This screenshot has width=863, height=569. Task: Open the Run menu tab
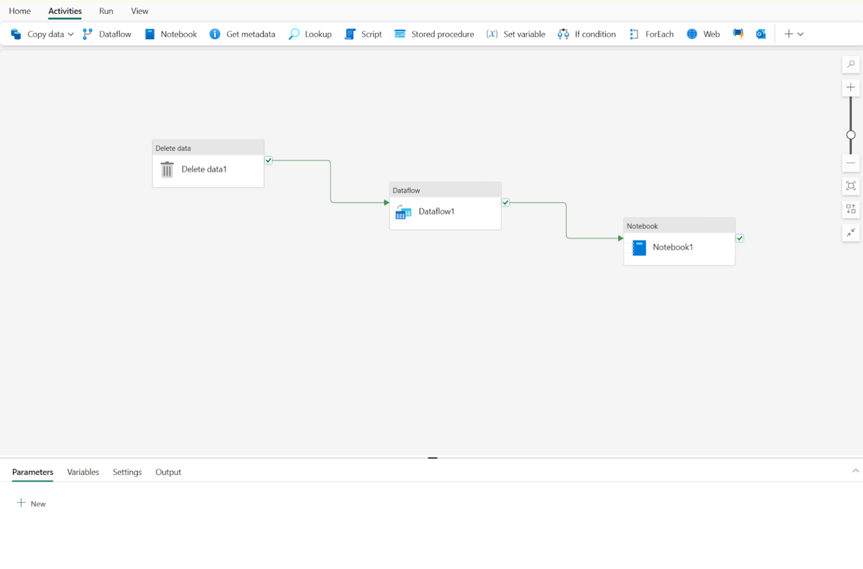point(106,11)
